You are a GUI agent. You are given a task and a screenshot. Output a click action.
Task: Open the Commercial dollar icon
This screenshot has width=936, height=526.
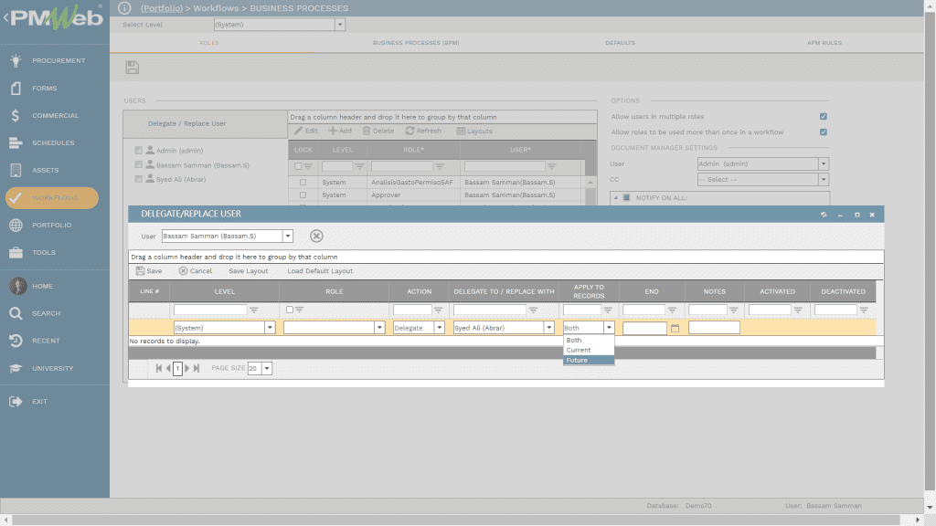(x=16, y=116)
